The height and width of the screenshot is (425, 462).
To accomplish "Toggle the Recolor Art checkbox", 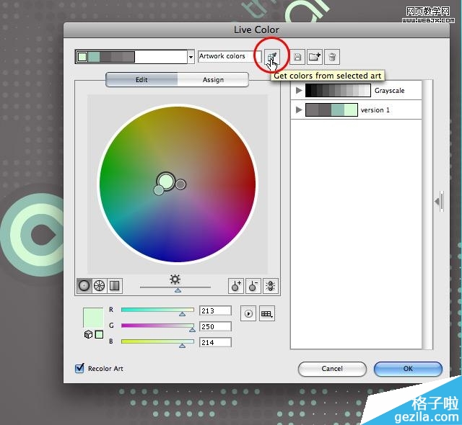I will pos(79,368).
